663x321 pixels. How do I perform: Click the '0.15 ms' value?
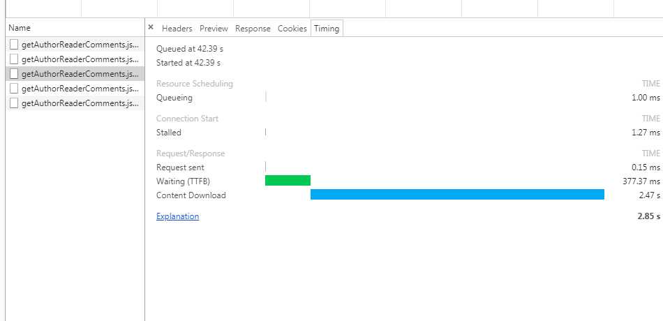click(x=646, y=167)
